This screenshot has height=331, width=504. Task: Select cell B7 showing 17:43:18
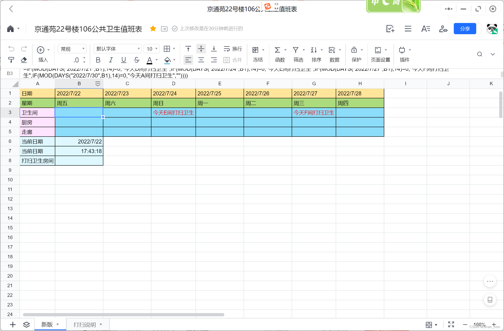[79, 151]
